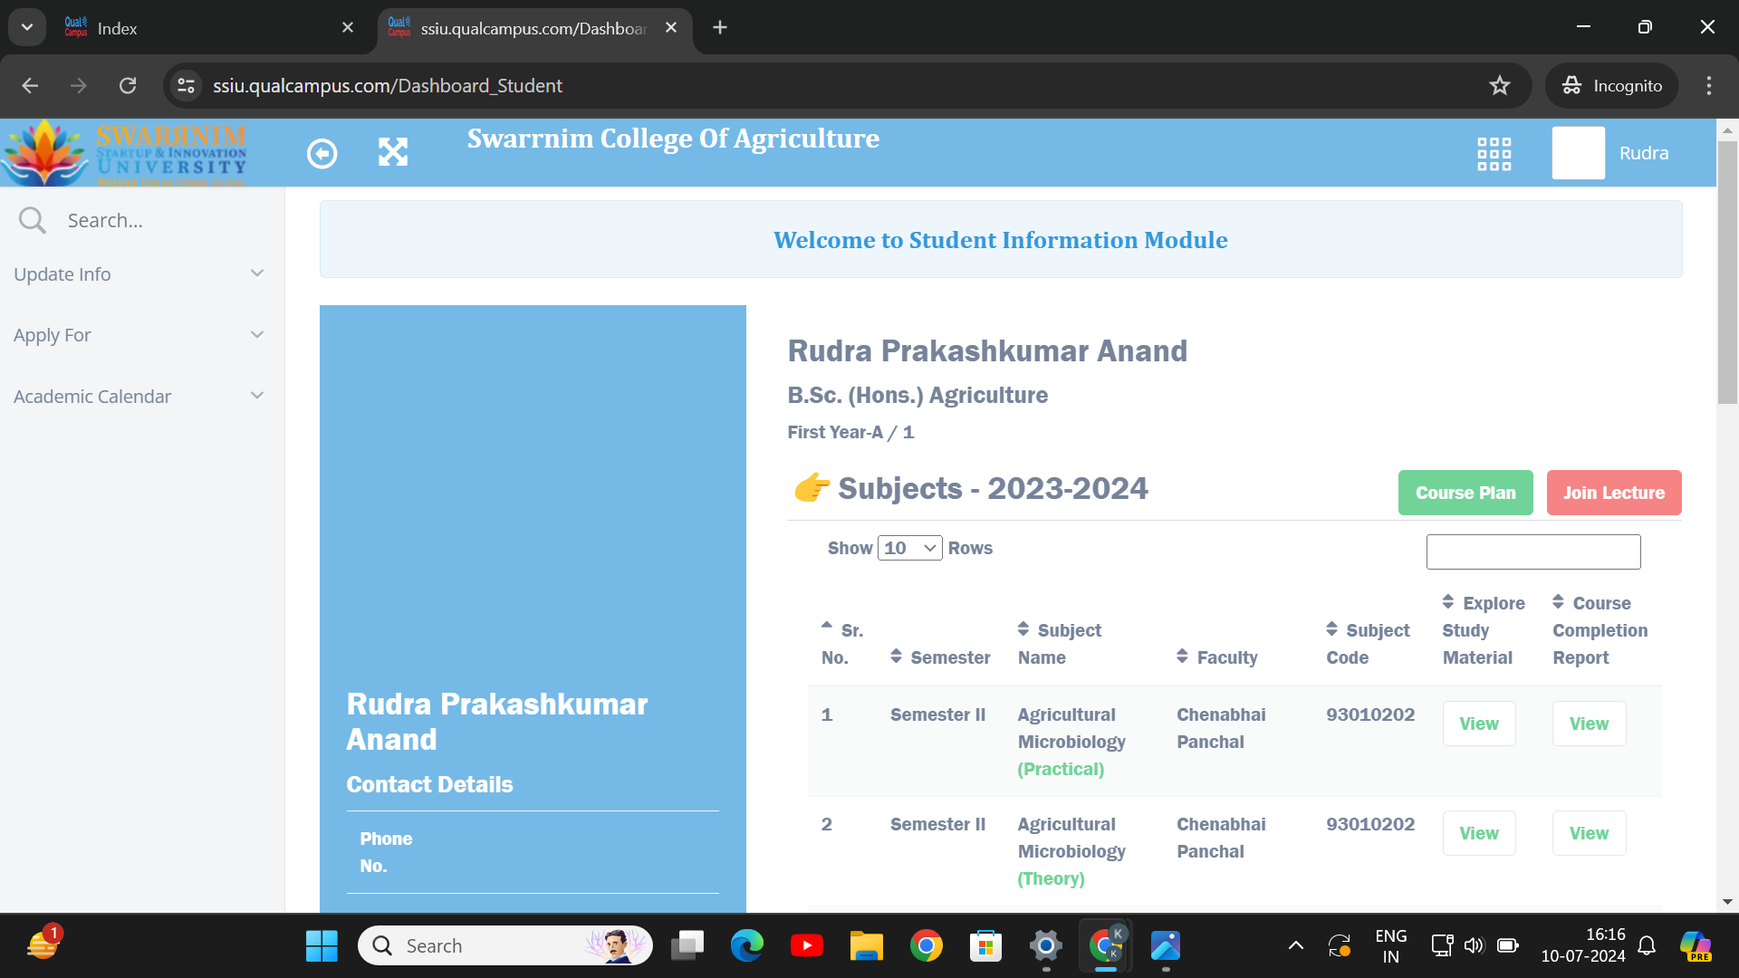Click the Incognito indicator
This screenshot has width=1739, height=978.
[1611, 85]
